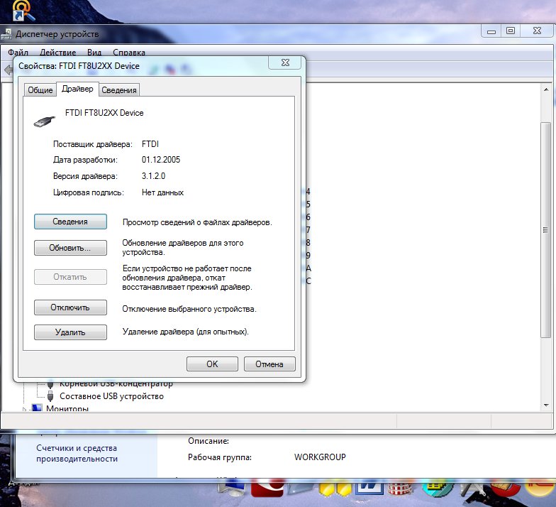Confirm the dialog with OK
Viewport: 556px width, 507px height.
tap(212, 364)
